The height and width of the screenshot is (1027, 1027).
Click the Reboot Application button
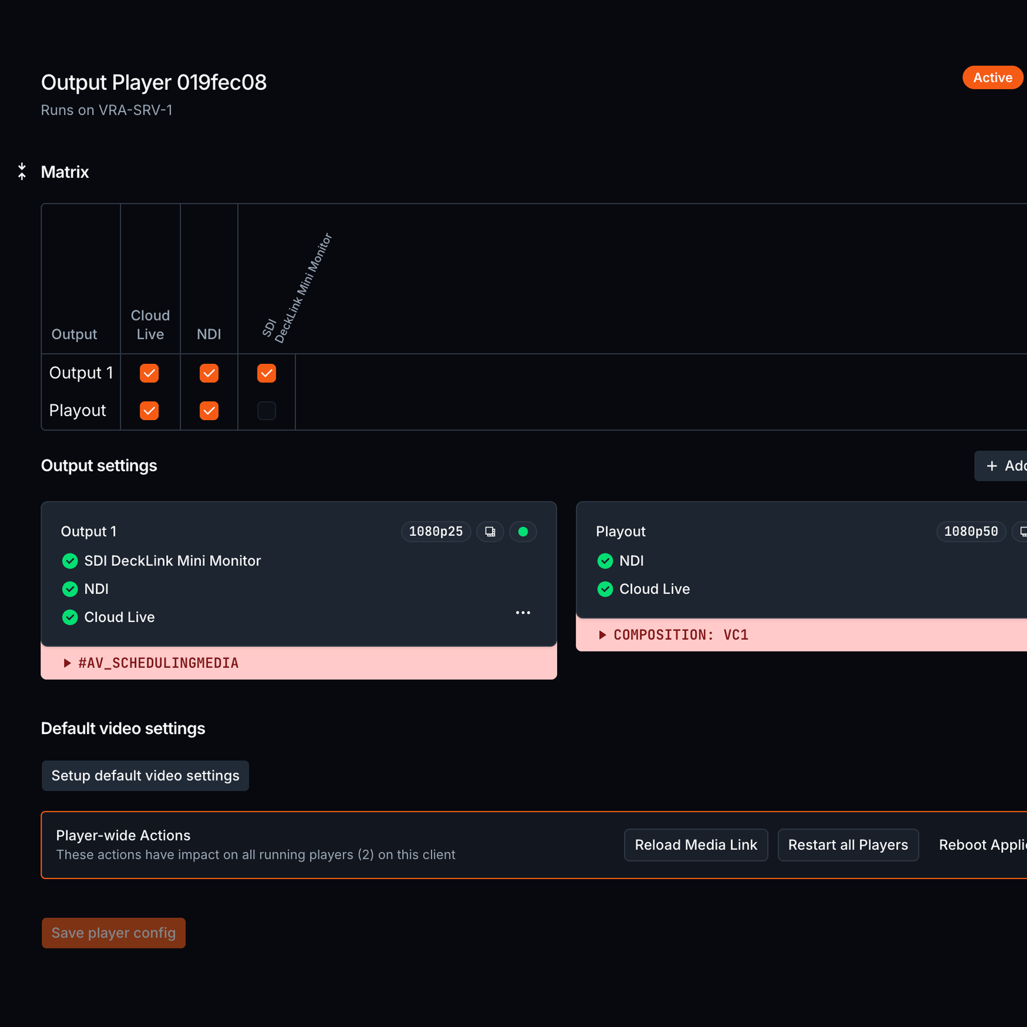tap(982, 845)
